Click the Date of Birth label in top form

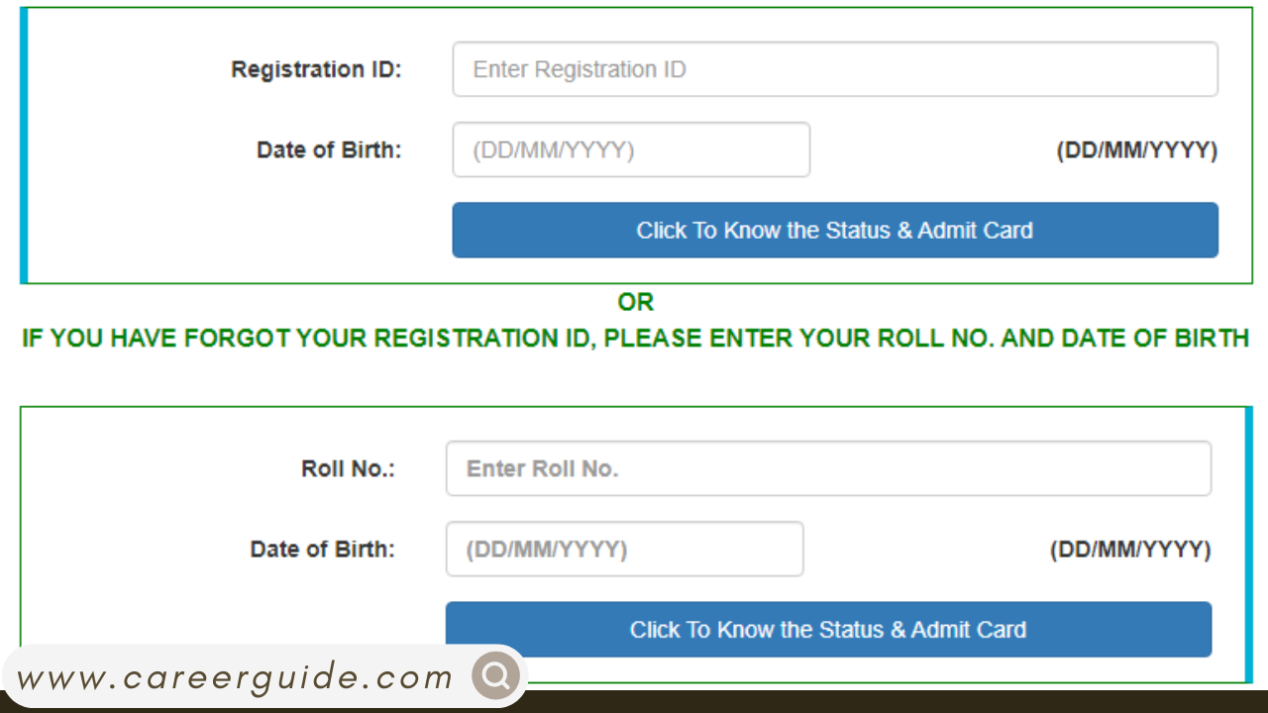tap(329, 150)
